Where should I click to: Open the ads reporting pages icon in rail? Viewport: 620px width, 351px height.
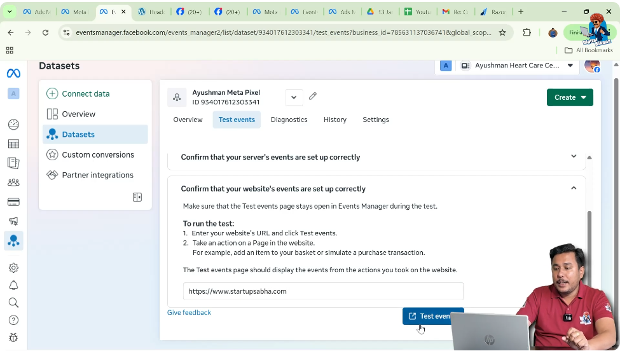pos(13,163)
